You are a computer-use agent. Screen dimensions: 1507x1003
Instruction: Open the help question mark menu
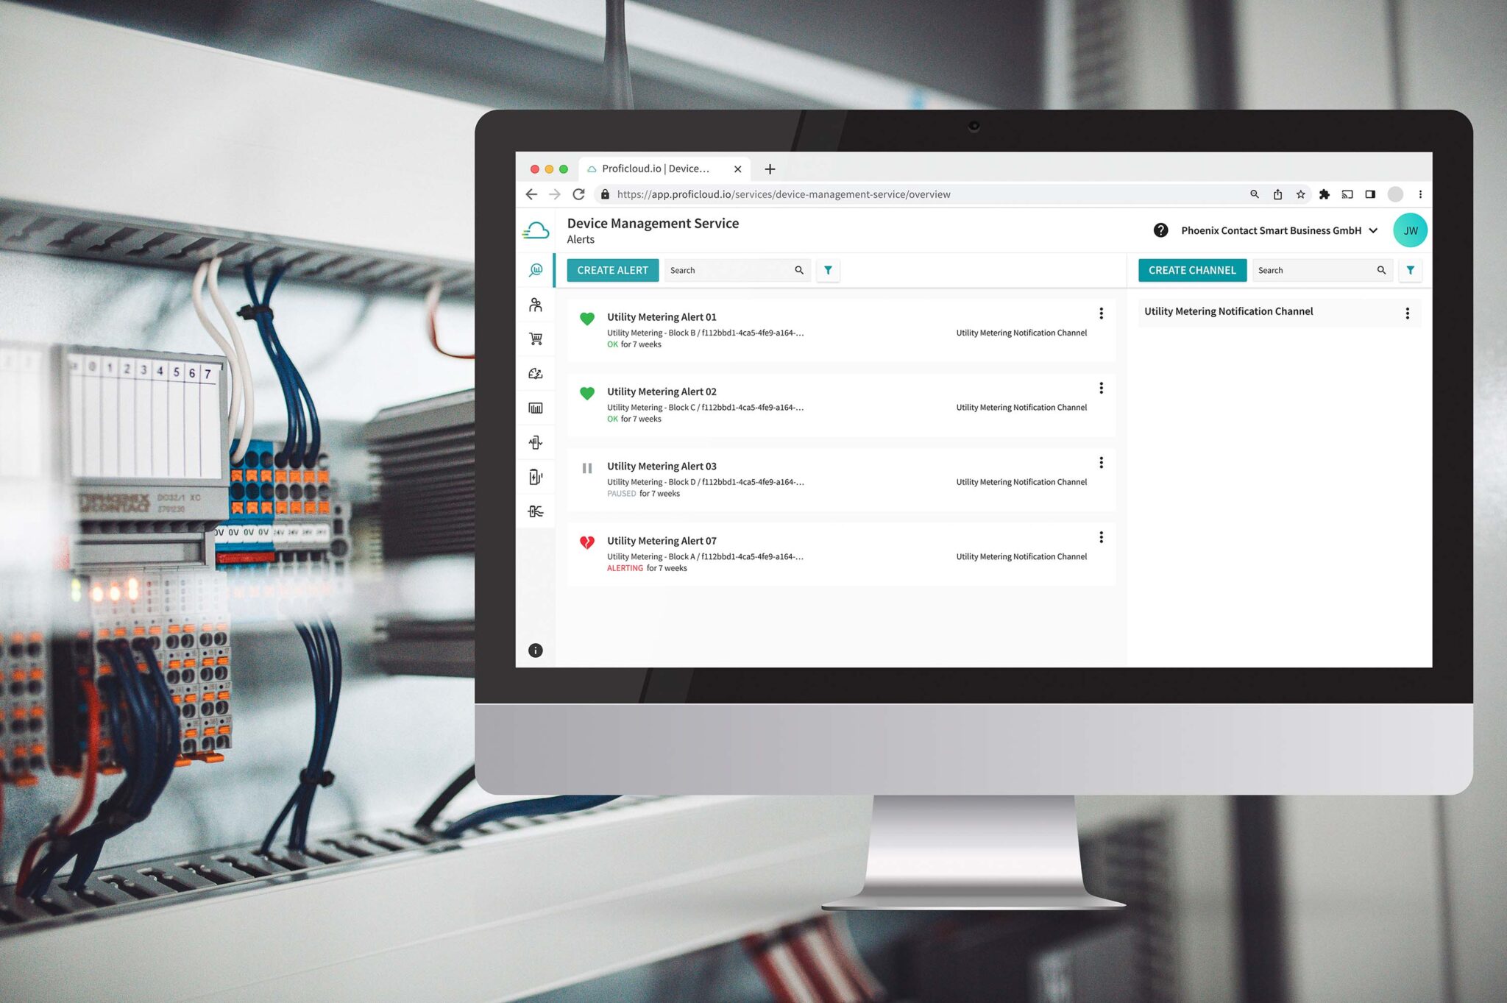(x=1160, y=230)
